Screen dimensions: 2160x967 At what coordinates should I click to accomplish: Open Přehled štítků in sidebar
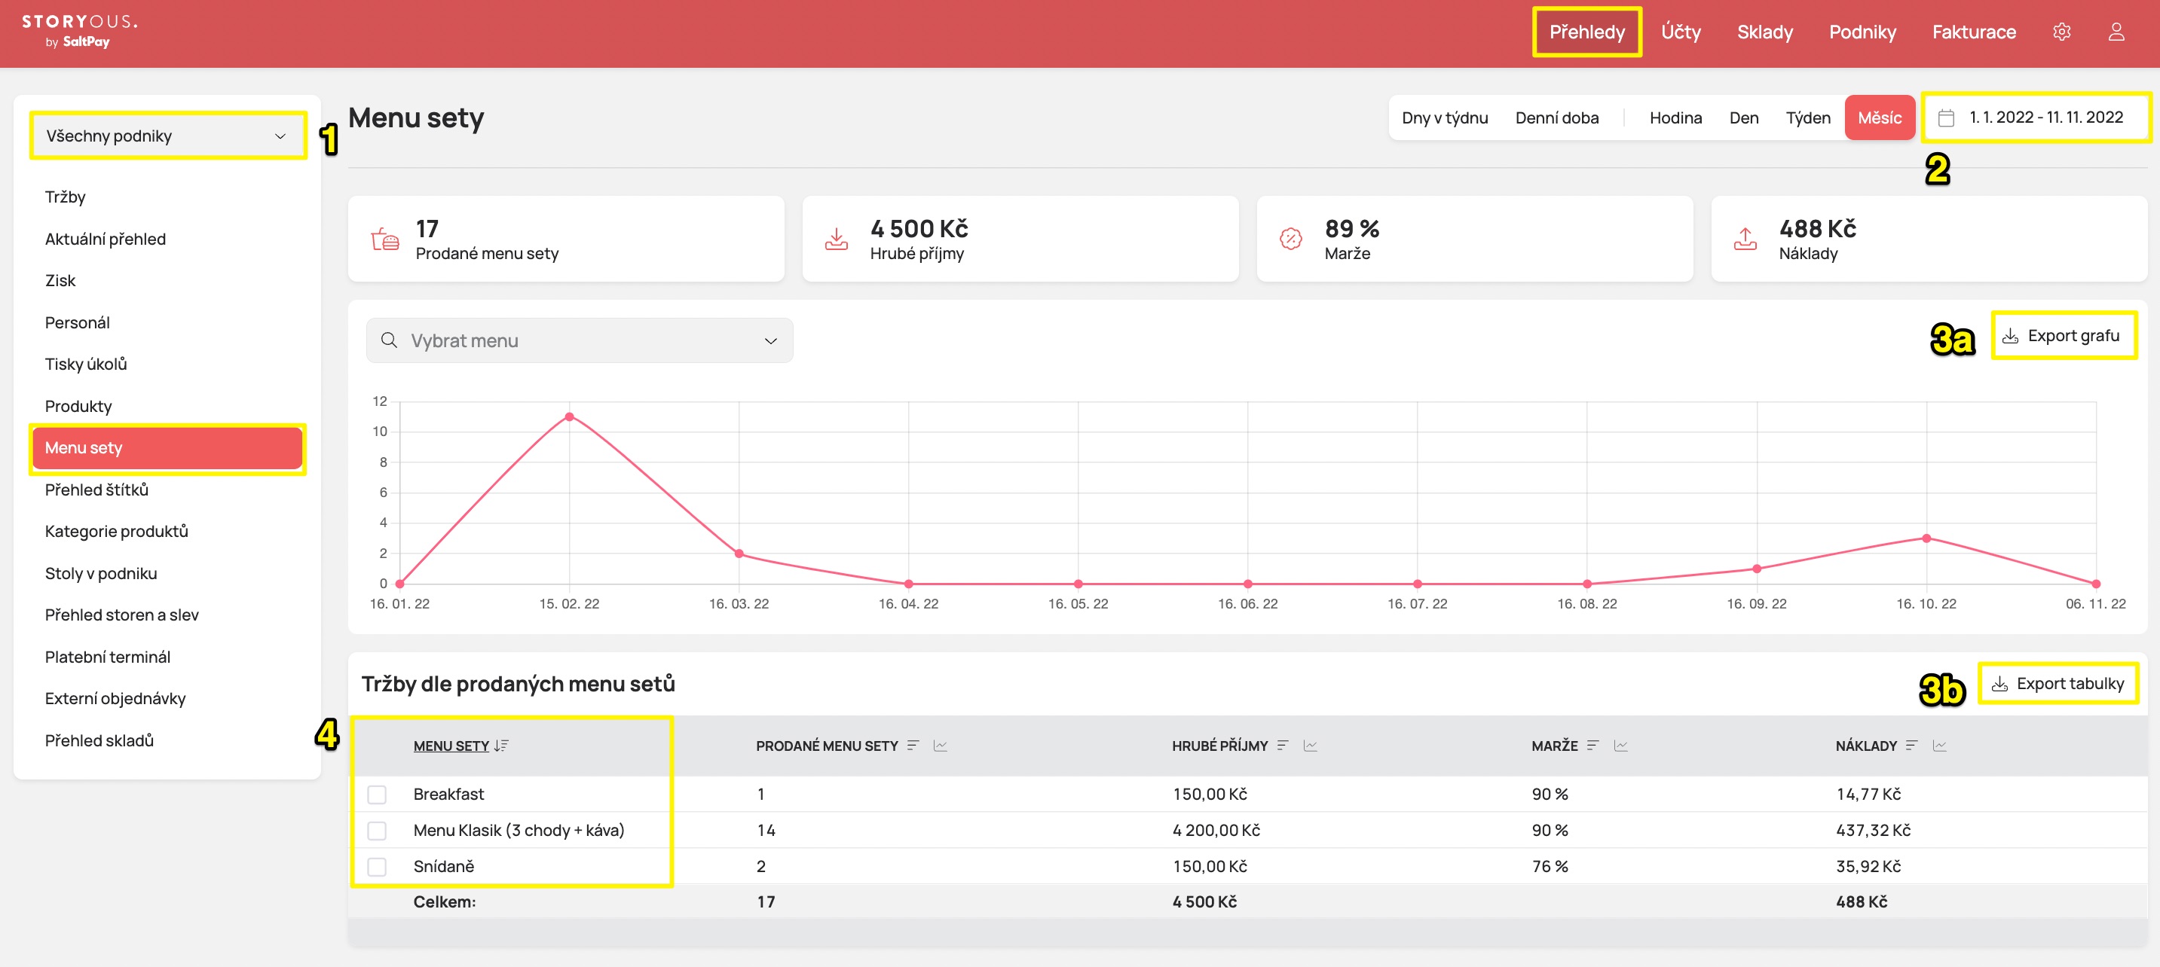[x=96, y=490]
